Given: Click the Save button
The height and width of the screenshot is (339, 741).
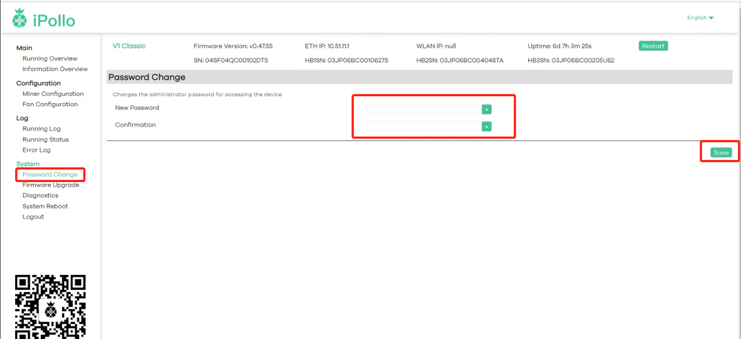Looking at the screenshot, I should (x=721, y=152).
